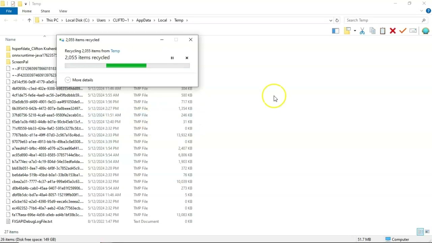This screenshot has height=243, width=432.
Task: Click the search magnifier icon
Action: pyautogui.click(x=424, y=20)
